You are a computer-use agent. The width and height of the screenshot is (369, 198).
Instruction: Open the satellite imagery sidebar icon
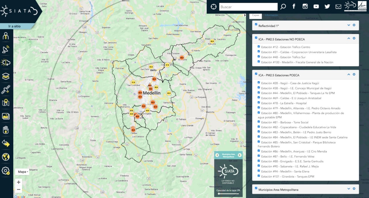point(6,89)
